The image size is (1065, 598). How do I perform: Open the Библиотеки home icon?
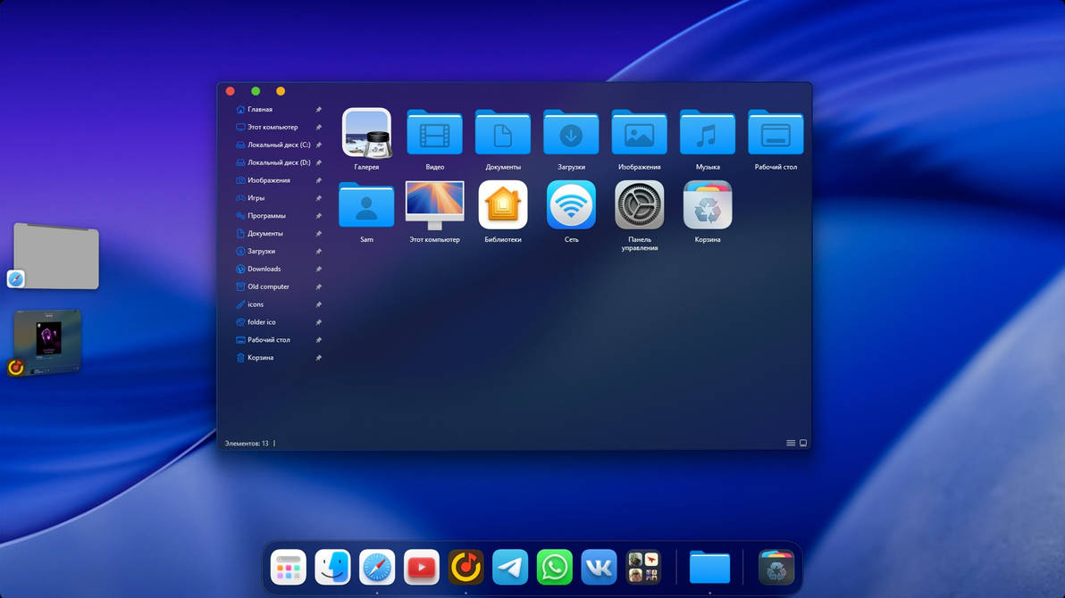point(503,205)
